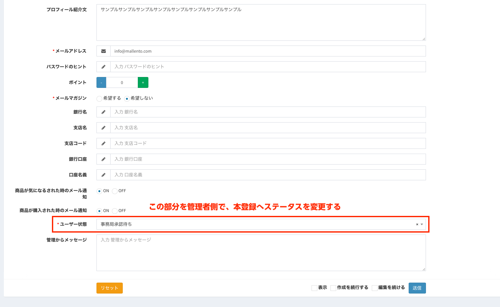Viewport: 500px width, 307px height.
Task: Enable the 作成を続行する checkbox
Action: [x=333, y=288]
